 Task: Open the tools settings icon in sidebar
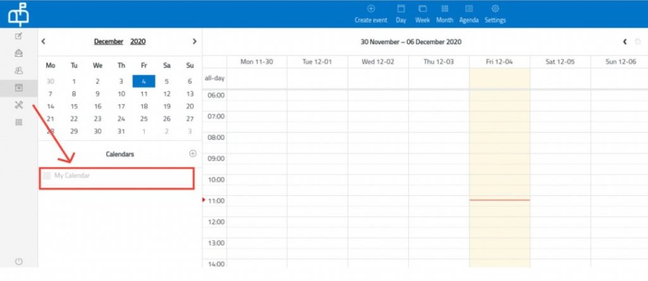point(19,105)
